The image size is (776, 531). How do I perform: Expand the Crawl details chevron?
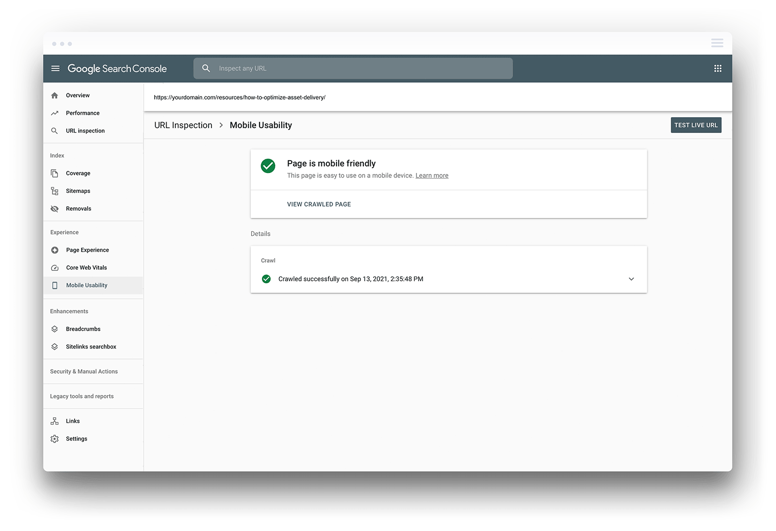631,279
